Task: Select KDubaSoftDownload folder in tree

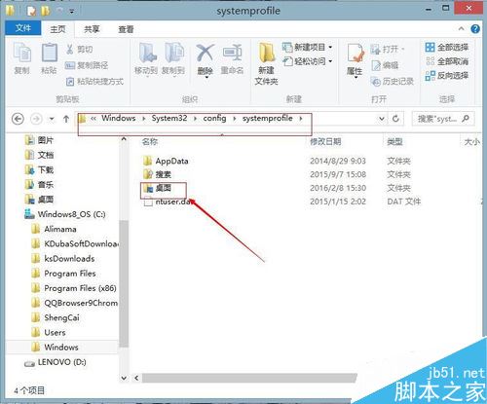Action: [x=75, y=243]
